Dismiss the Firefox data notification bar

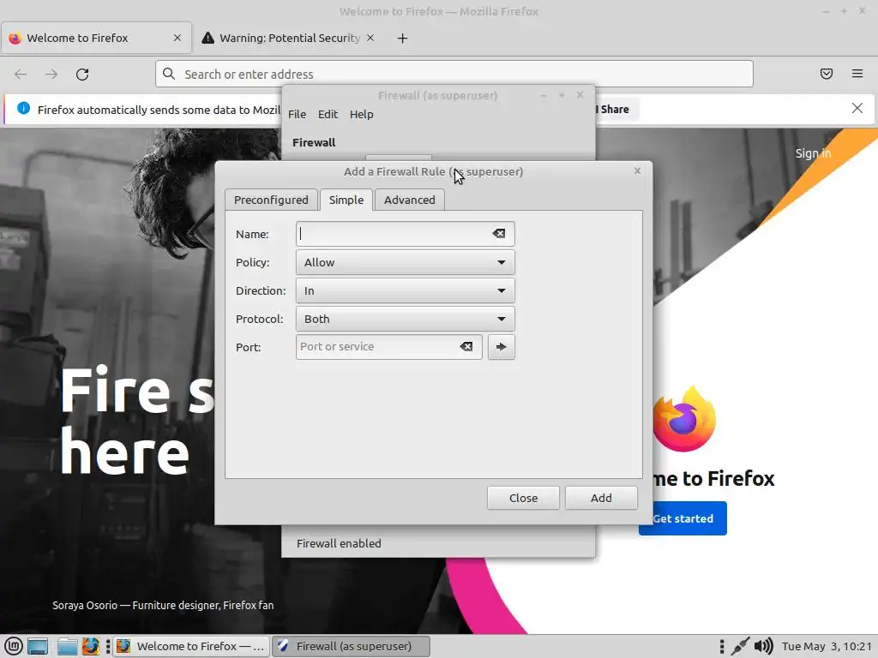coord(857,108)
